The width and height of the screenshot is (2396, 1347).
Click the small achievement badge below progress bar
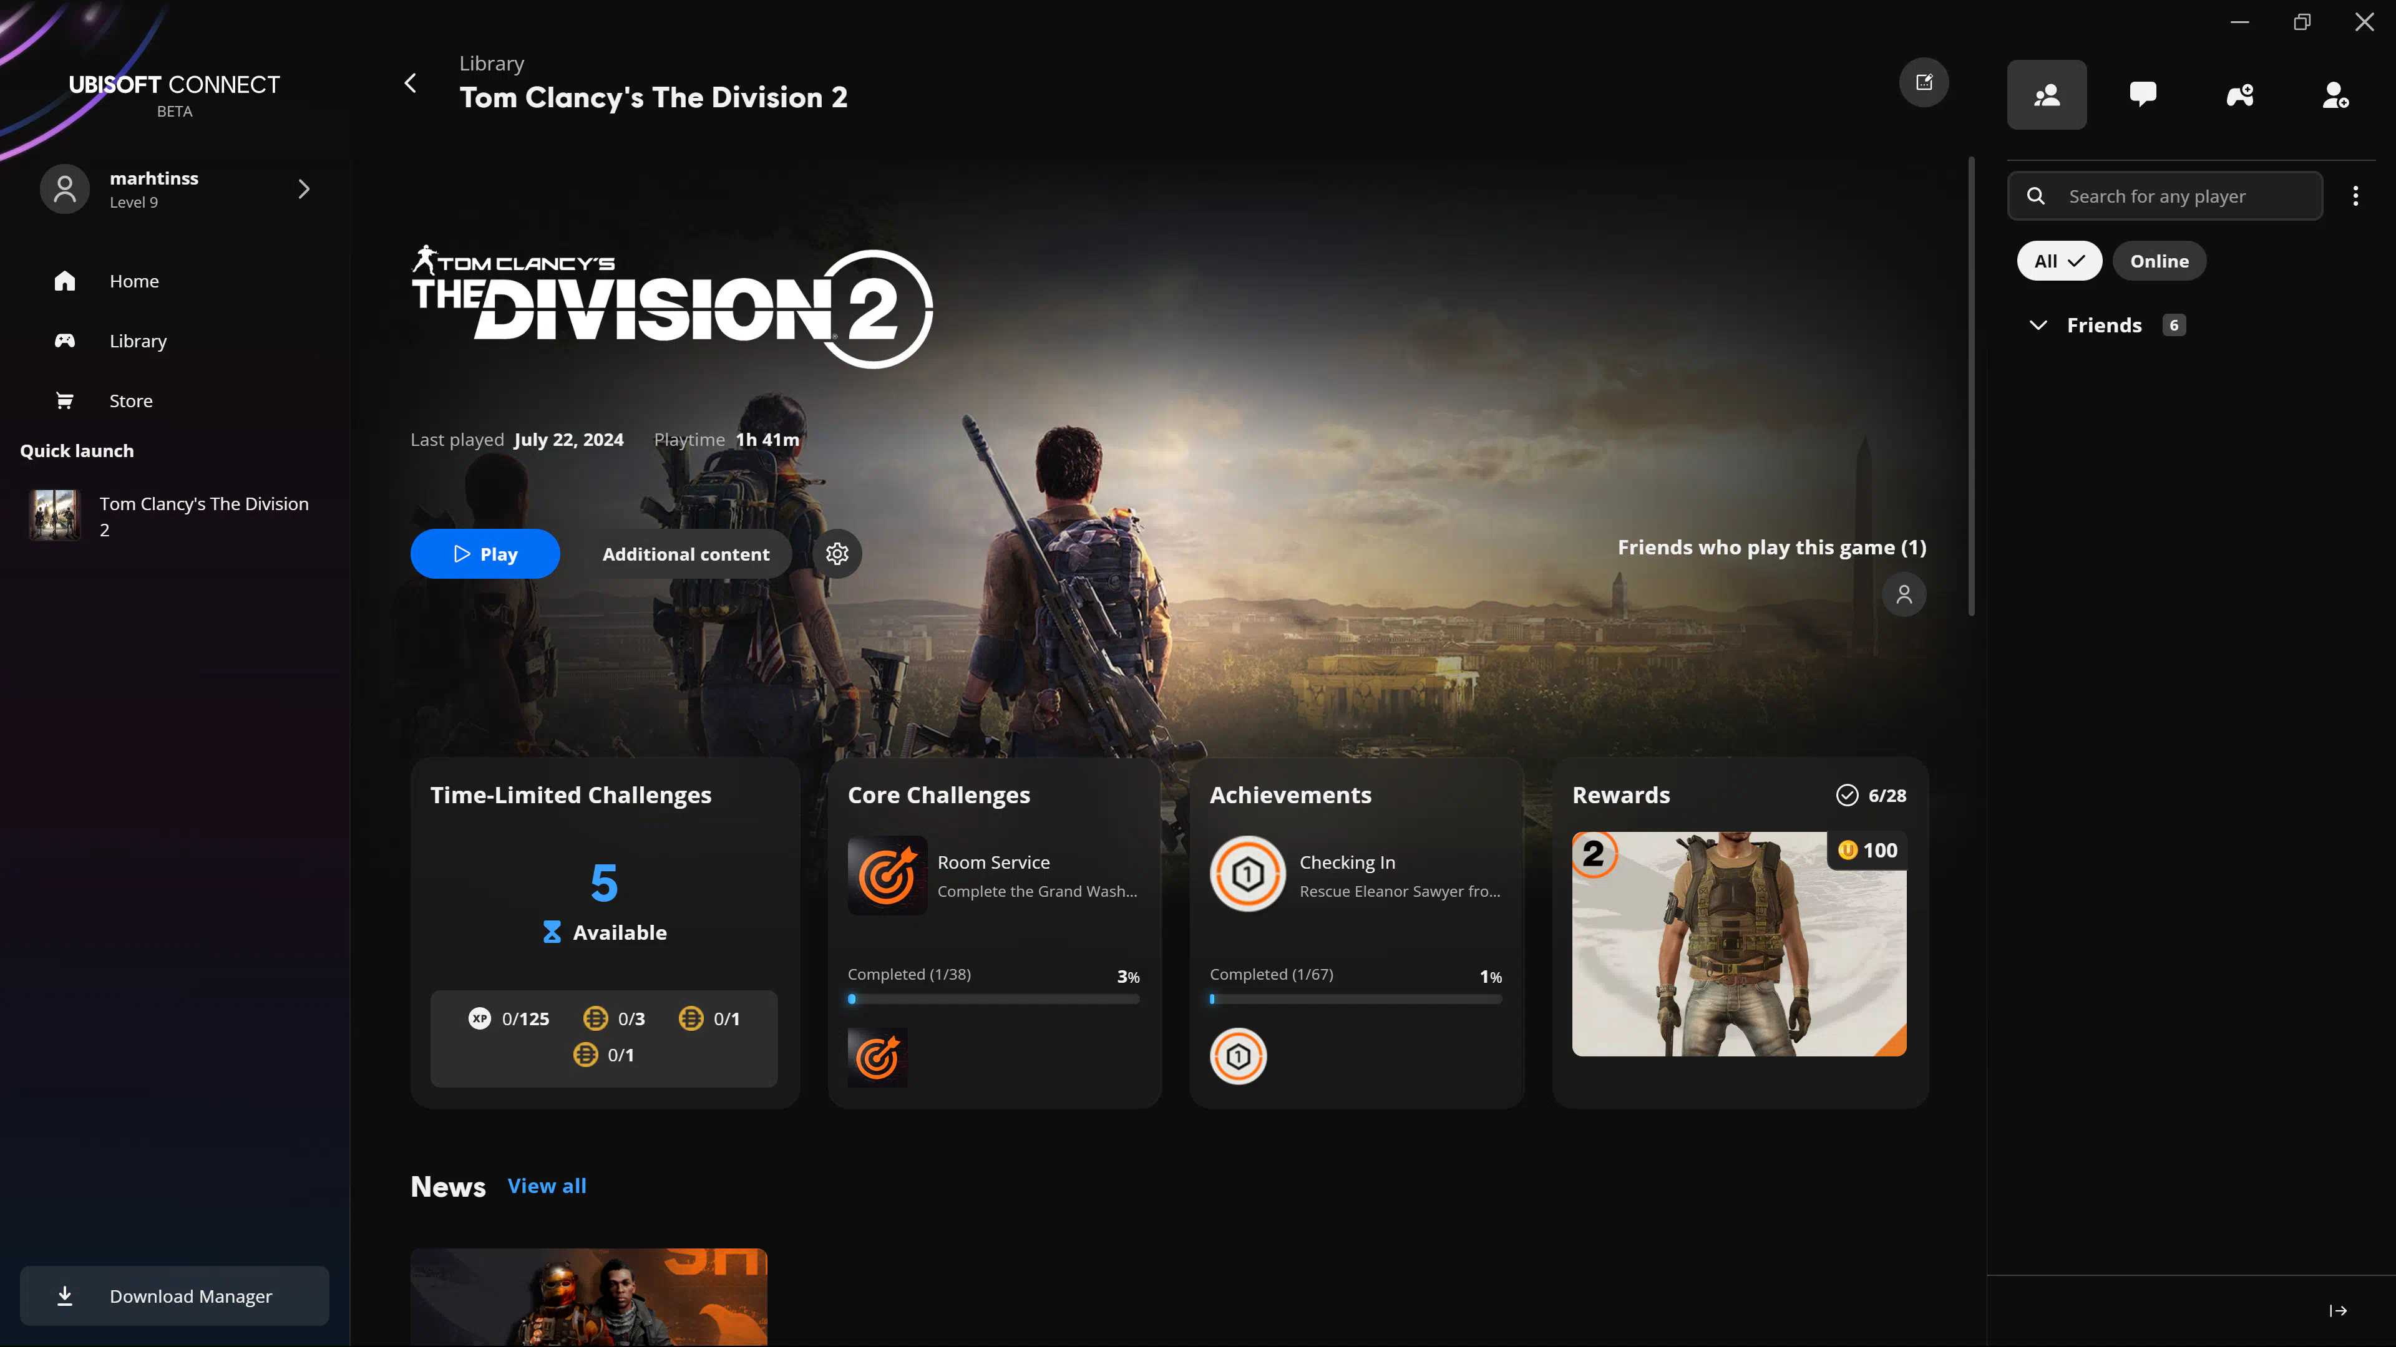click(x=1238, y=1057)
